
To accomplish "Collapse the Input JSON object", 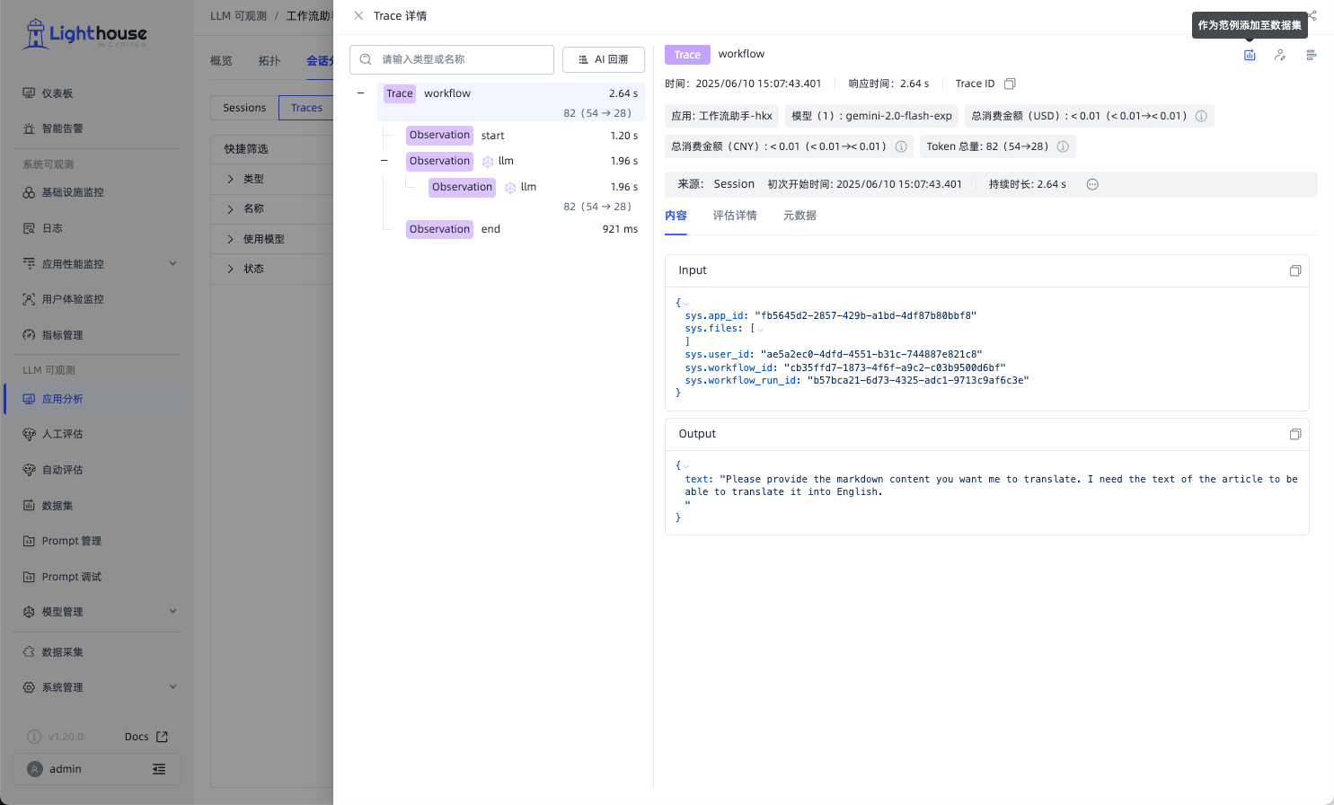I will (x=686, y=304).
